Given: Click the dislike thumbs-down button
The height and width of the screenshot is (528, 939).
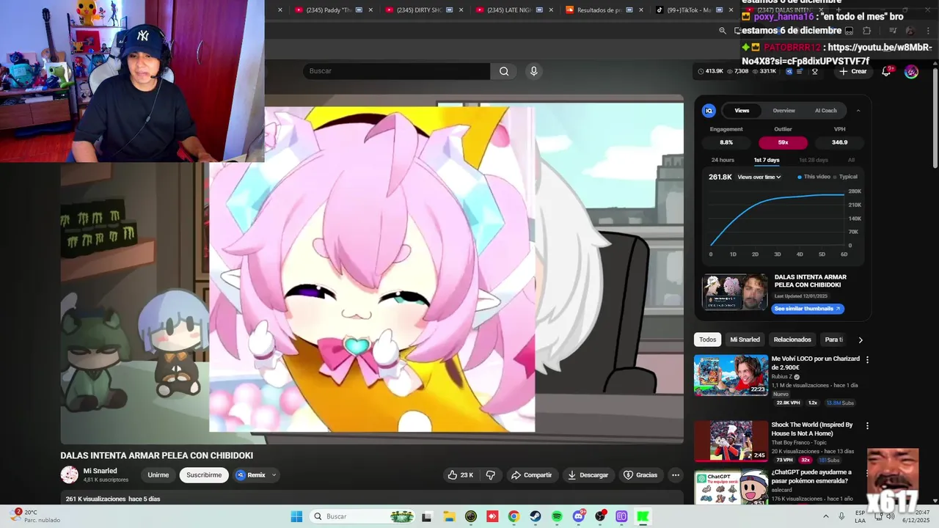Looking at the screenshot, I should (491, 475).
